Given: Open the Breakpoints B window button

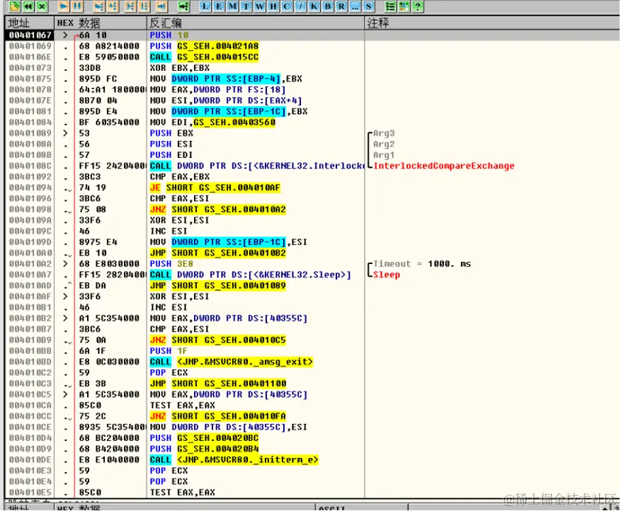Looking at the screenshot, I should coord(328,6).
